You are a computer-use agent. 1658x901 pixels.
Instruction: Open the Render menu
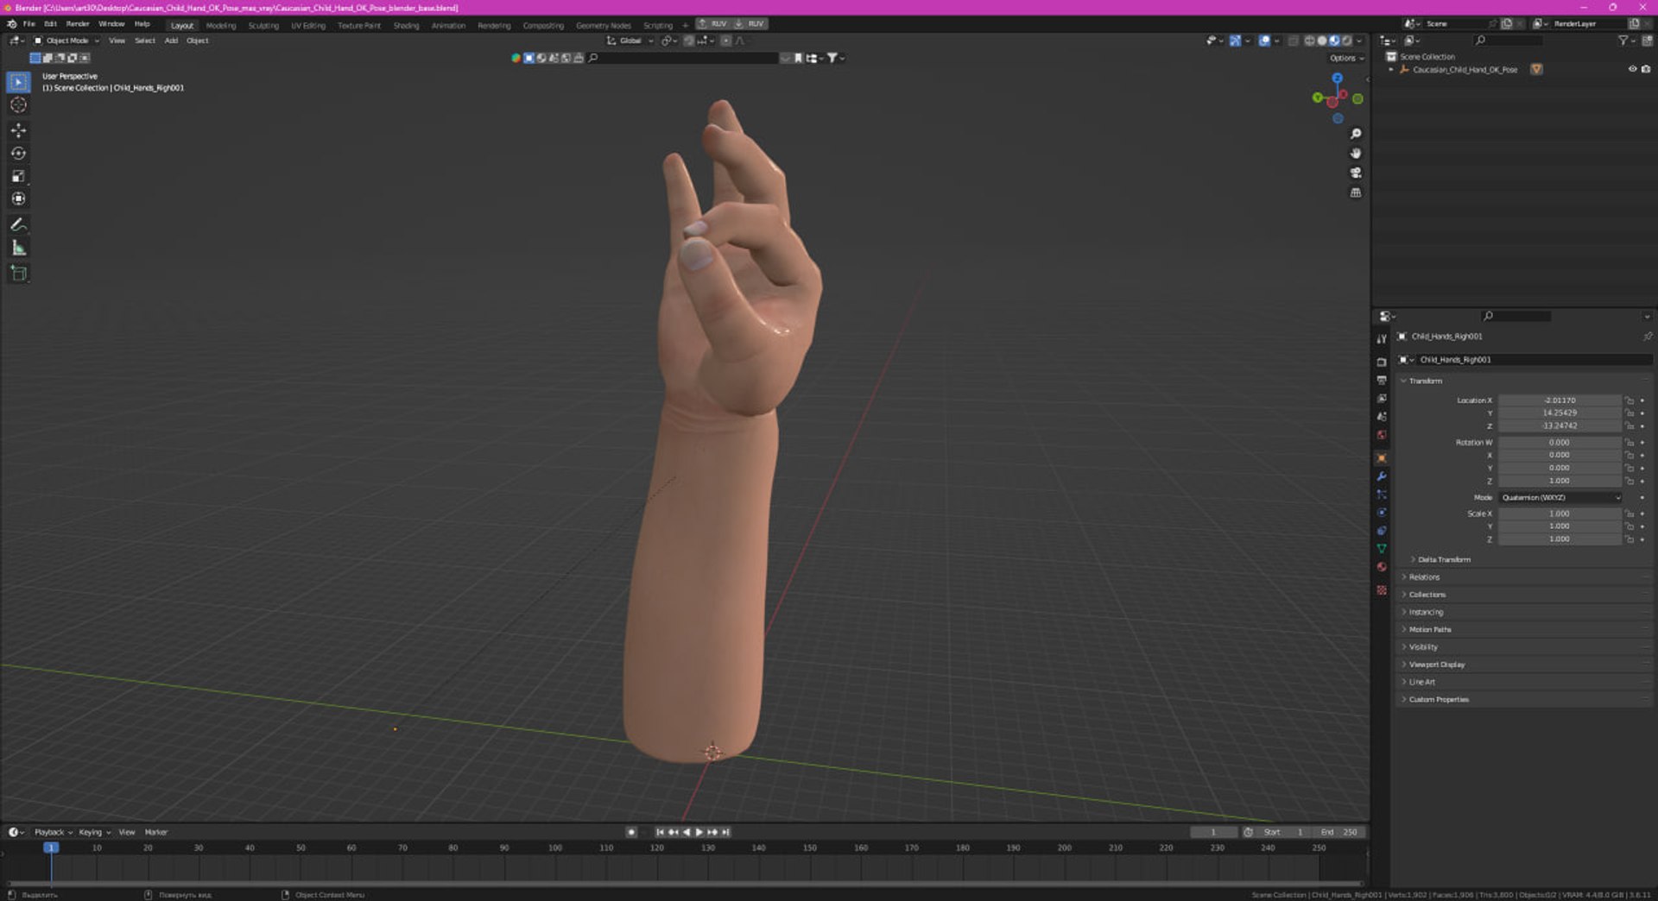78,24
